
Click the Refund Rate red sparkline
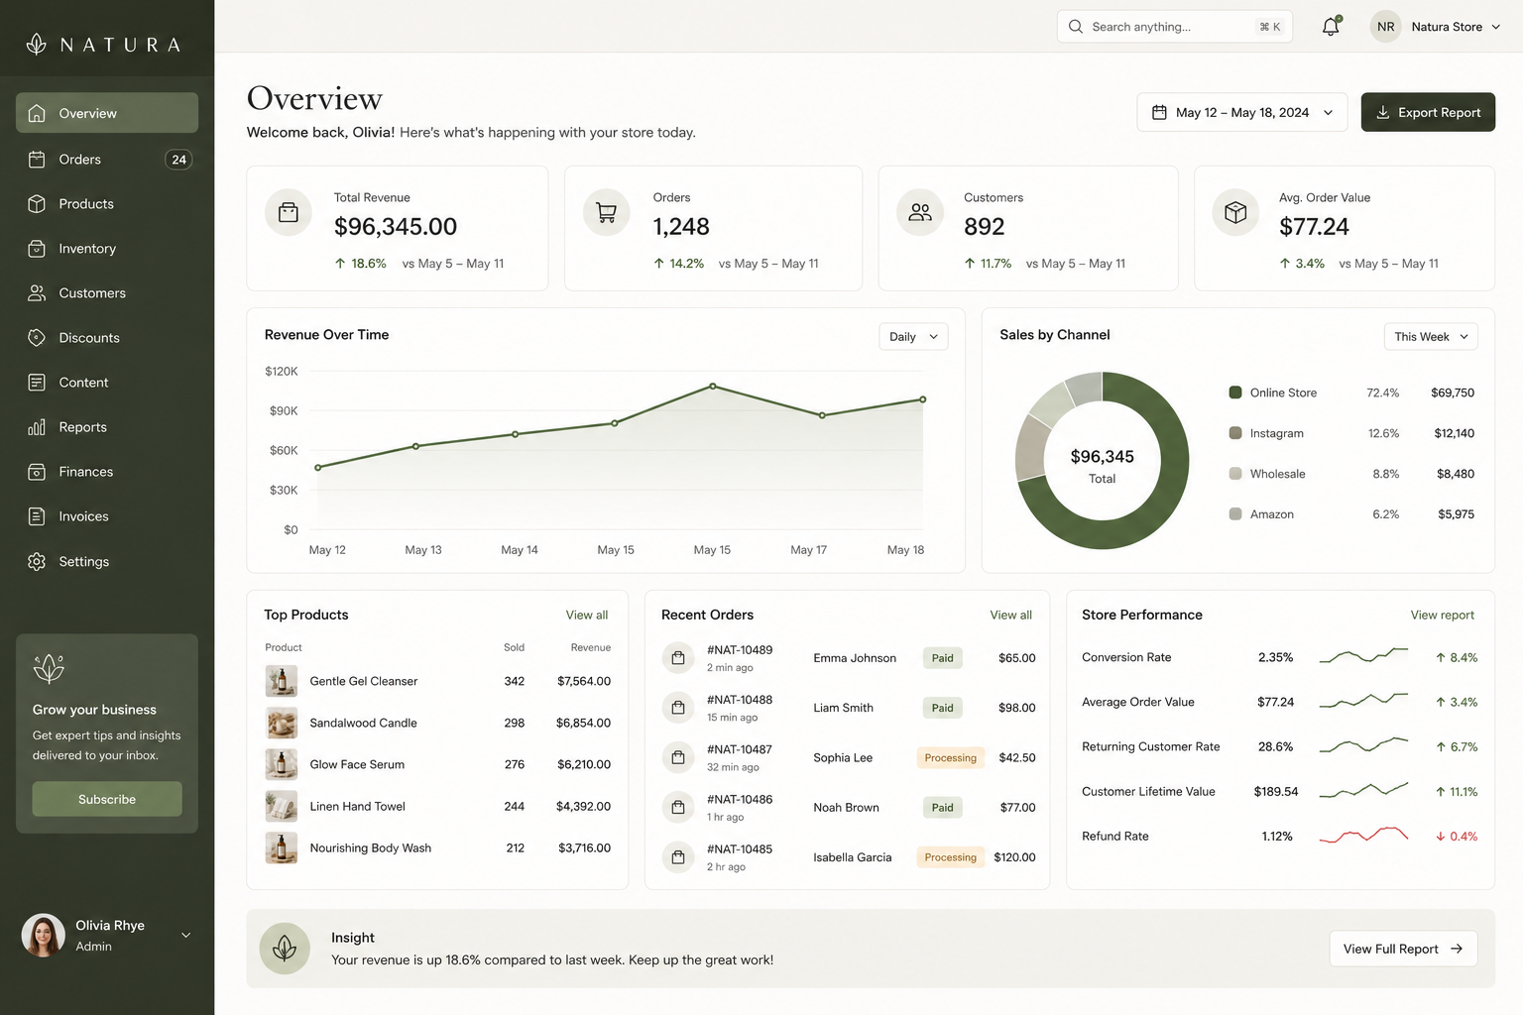pyautogui.click(x=1363, y=835)
